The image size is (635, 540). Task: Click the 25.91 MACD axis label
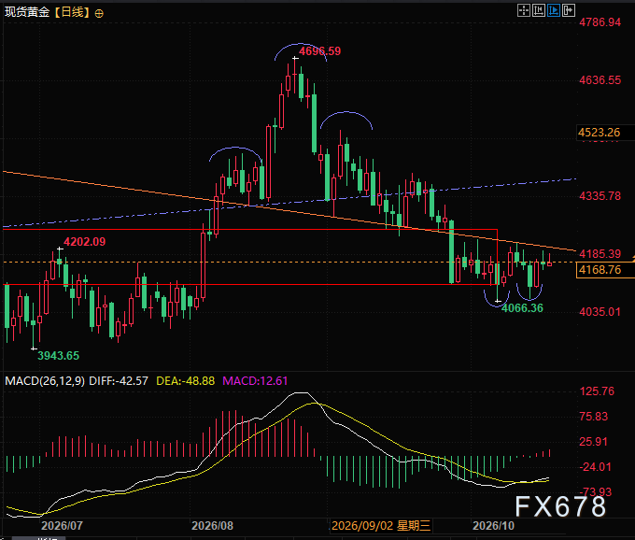[x=594, y=442]
